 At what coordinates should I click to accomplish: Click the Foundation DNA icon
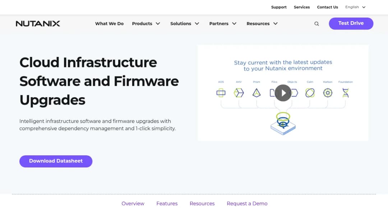click(346, 93)
